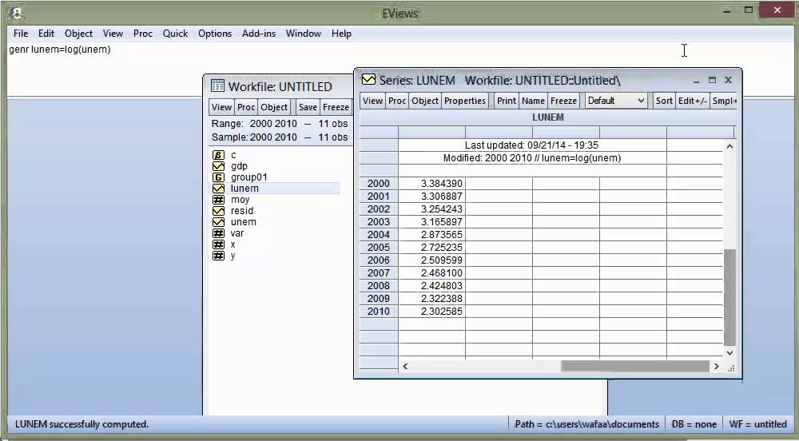Click the Sample 2000 2010 line in workfile

[279, 137]
